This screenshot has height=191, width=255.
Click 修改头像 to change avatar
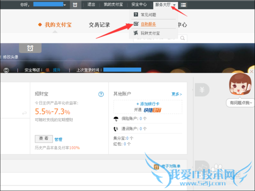pos(11,57)
